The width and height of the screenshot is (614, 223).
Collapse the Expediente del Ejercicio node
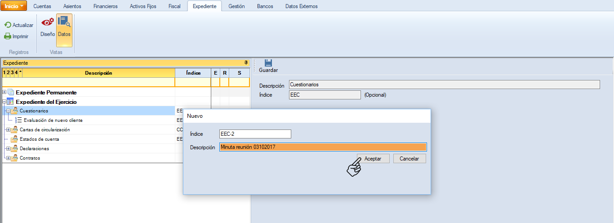tap(4, 102)
